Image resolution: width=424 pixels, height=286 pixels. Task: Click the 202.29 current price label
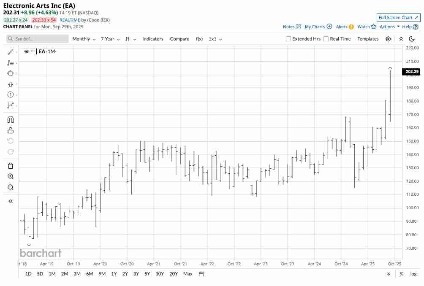(x=411, y=72)
